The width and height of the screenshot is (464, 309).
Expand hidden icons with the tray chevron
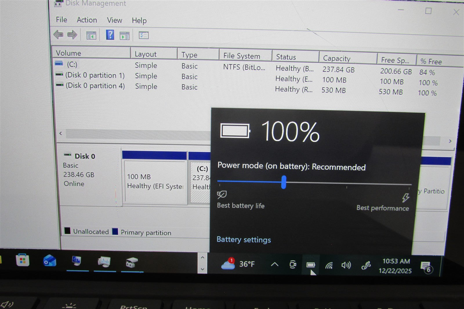(x=275, y=264)
